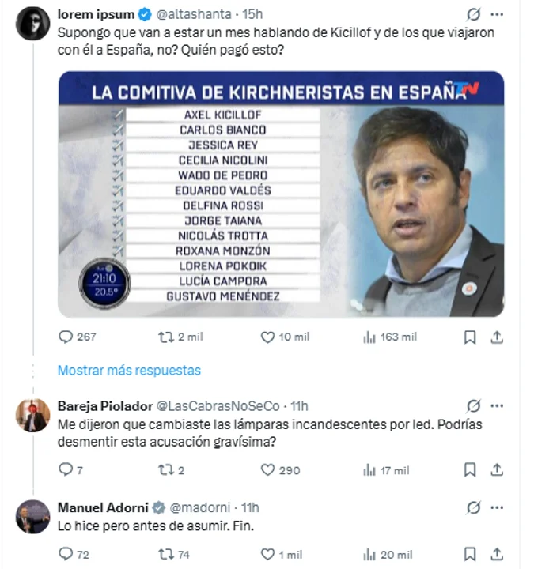Like Bareja Piolador's reply
The width and height of the screenshot is (534, 569).
267,469
